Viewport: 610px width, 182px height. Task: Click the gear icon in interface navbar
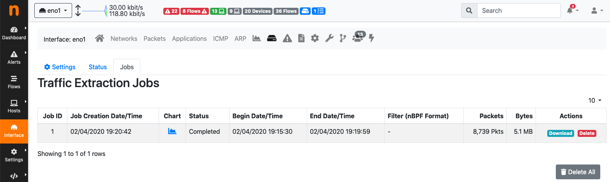(x=315, y=38)
